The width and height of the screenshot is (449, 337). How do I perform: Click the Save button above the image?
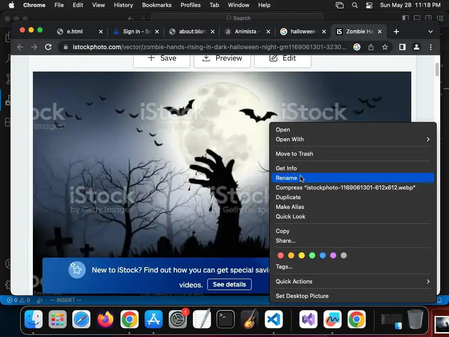162,60
